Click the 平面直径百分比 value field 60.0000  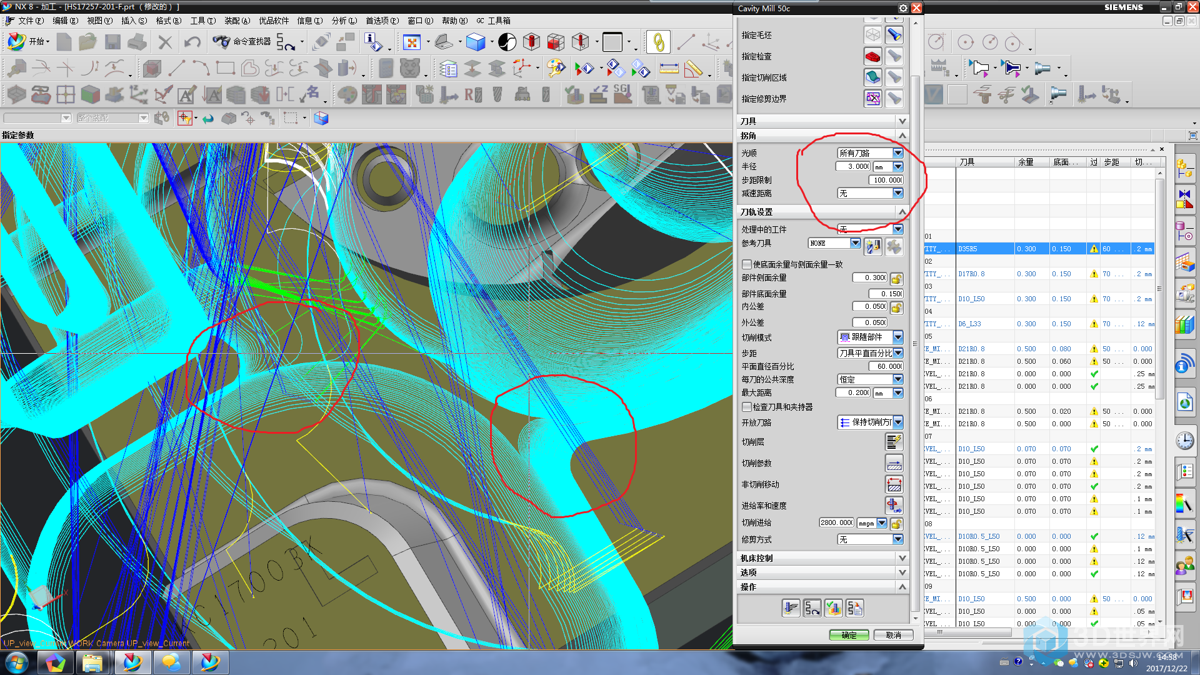[886, 366]
